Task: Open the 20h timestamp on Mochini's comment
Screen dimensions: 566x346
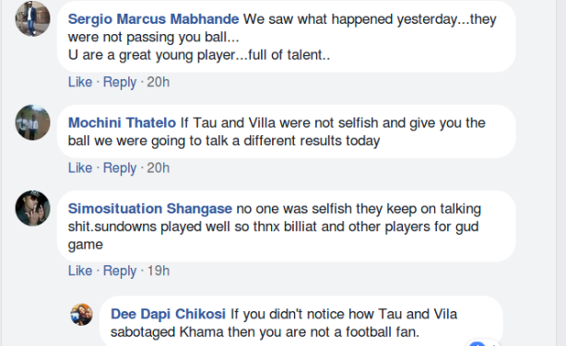Action: (159, 168)
